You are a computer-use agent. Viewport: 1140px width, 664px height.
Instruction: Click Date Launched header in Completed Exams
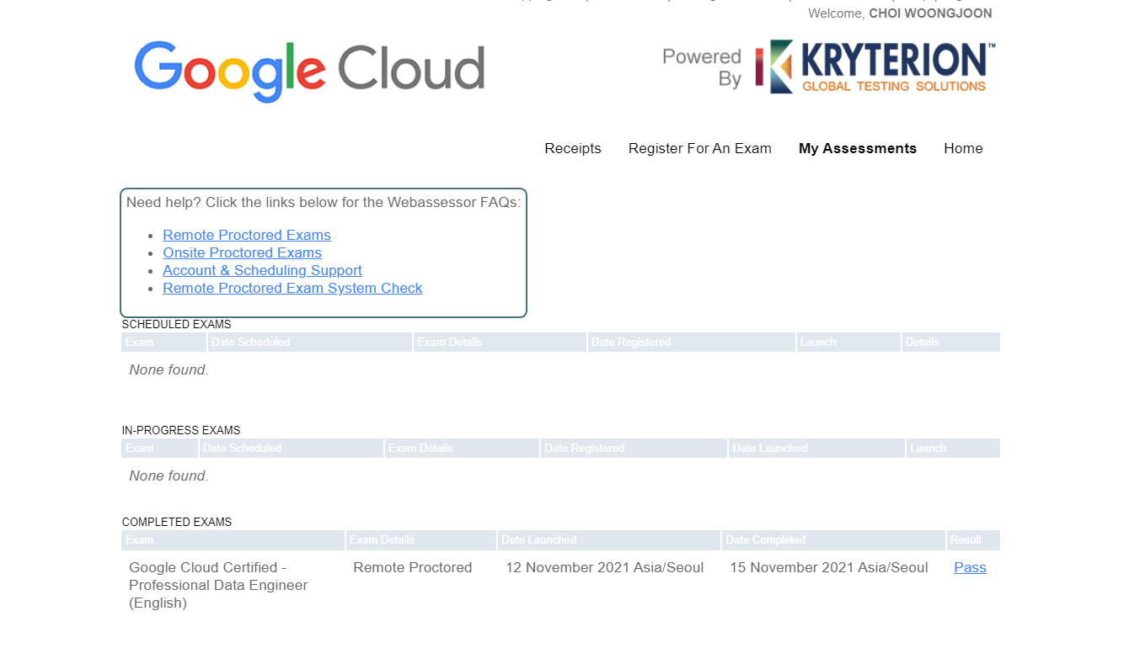click(609, 539)
